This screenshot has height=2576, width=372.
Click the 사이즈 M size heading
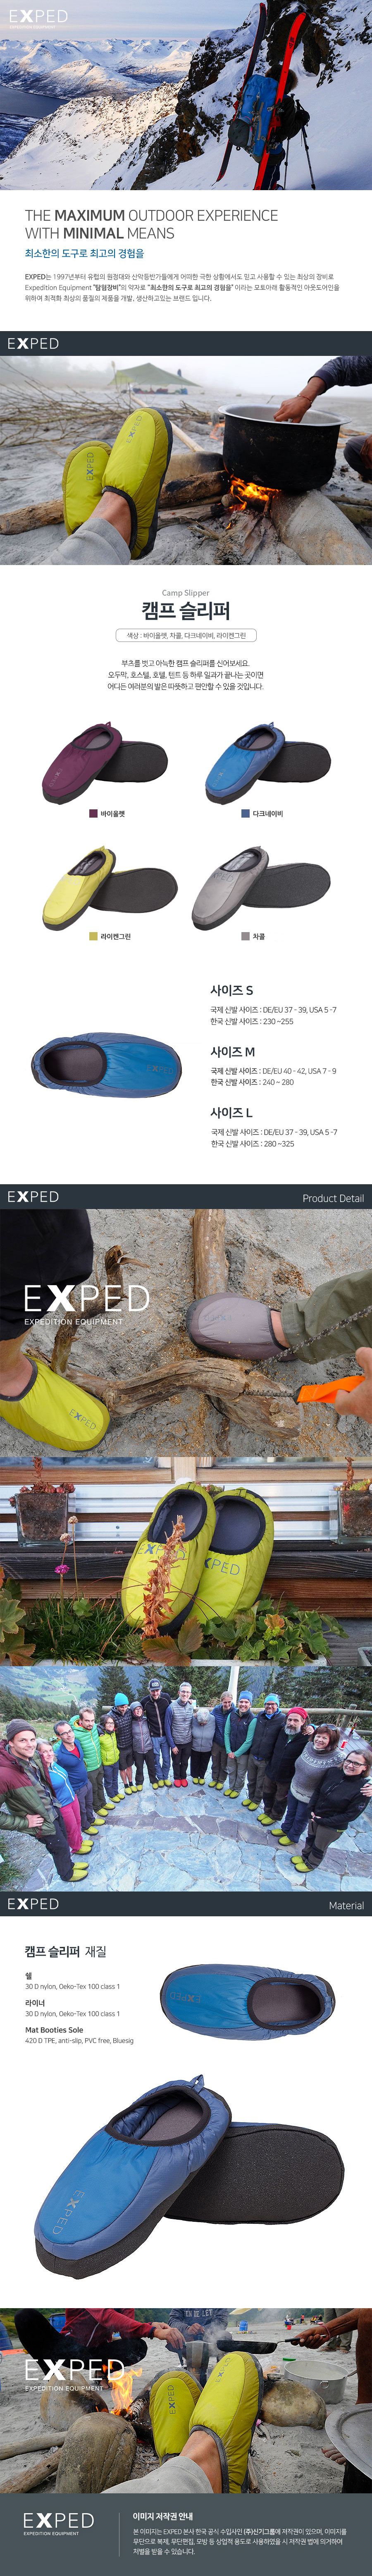pyautogui.click(x=232, y=1051)
